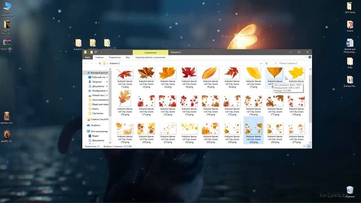Open pinned Документы under quick access

98,86
